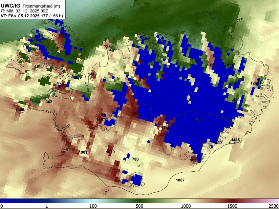Click the map value 411
The height and width of the screenshot is (209, 279).
(x=230, y=65)
